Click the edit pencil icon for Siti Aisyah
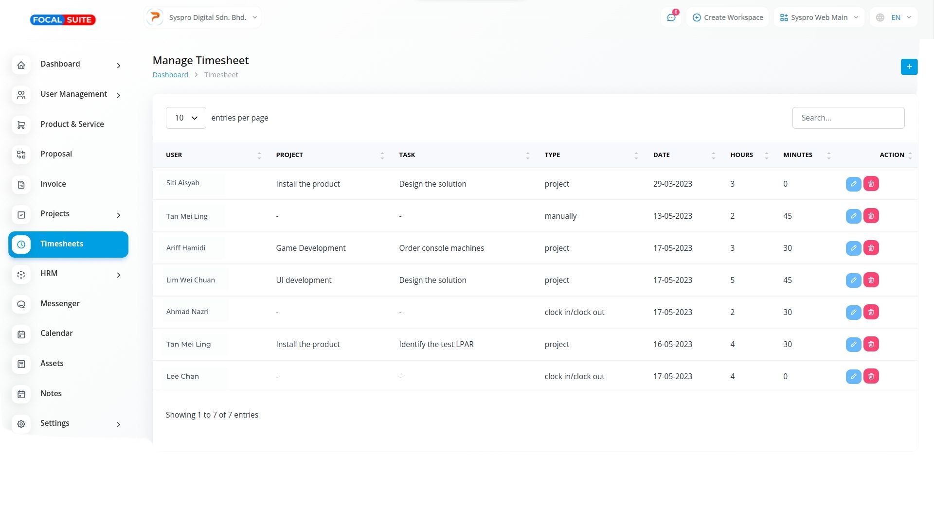Viewport: 934px width, 525px height. click(x=853, y=184)
